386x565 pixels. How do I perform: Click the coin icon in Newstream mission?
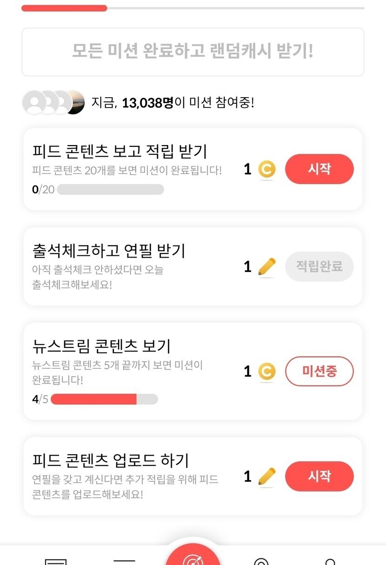(266, 372)
